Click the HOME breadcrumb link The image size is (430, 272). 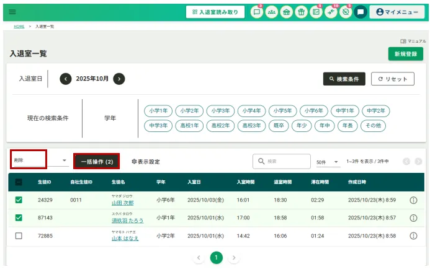(x=19, y=27)
